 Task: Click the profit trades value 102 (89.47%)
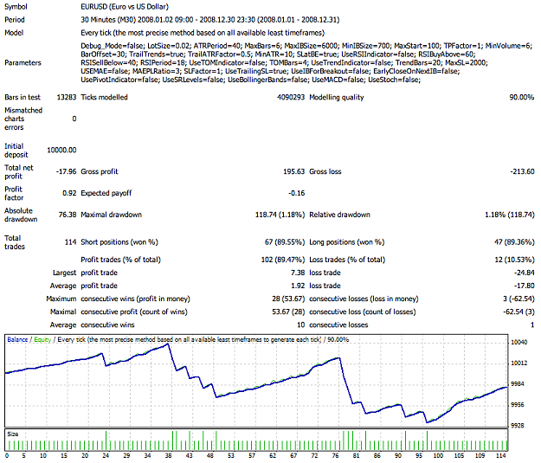pyautogui.click(x=283, y=260)
